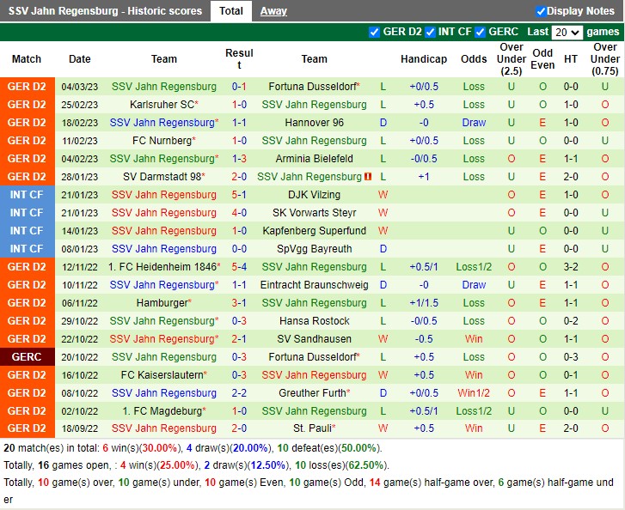
Task: Open SV Darmstadt 98 team link
Action: (162, 176)
